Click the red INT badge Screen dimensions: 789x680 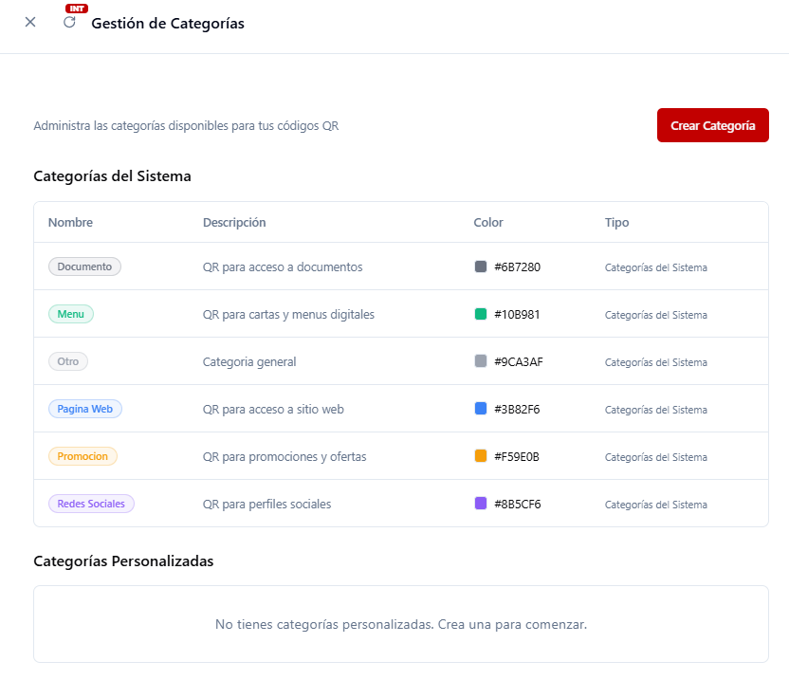pos(77,9)
